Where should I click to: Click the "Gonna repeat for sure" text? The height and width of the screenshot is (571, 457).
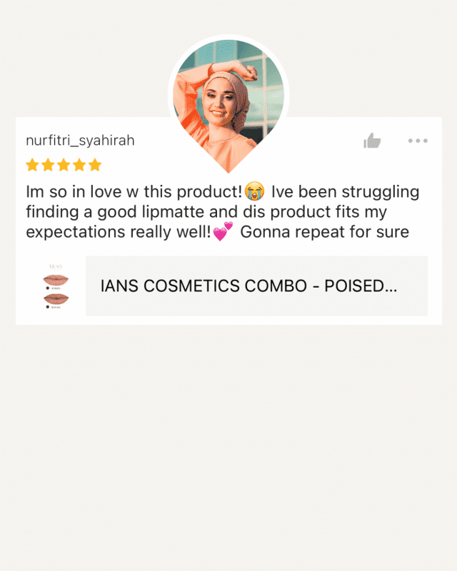pyautogui.click(x=324, y=232)
